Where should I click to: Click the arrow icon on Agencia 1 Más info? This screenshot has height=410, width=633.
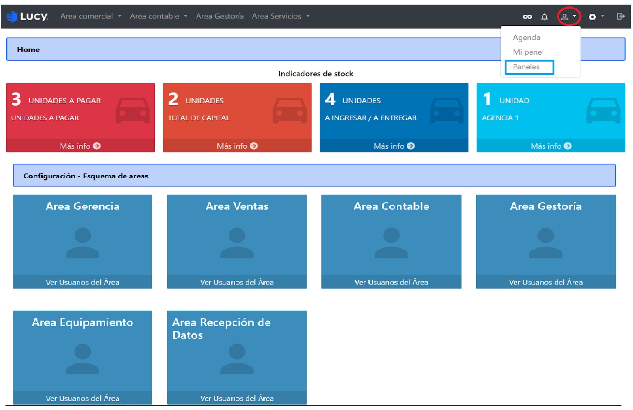click(567, 146)
